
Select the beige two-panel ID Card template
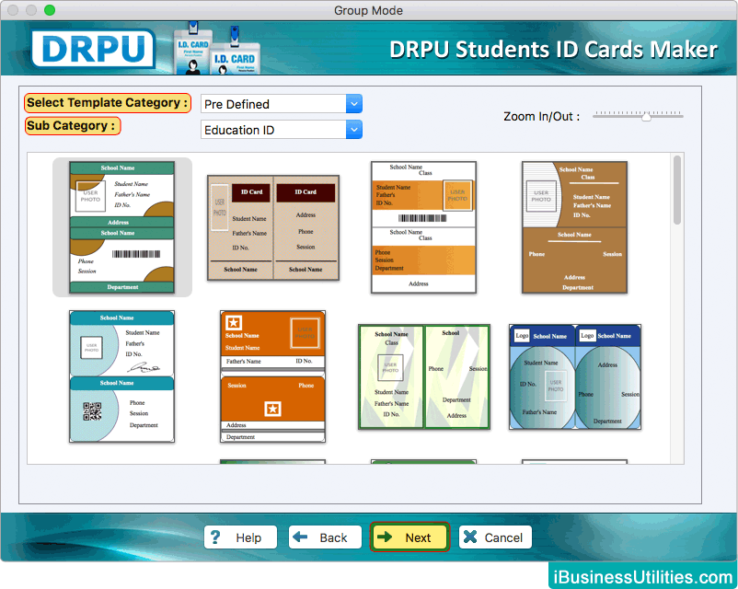click(x=273, y=228)
